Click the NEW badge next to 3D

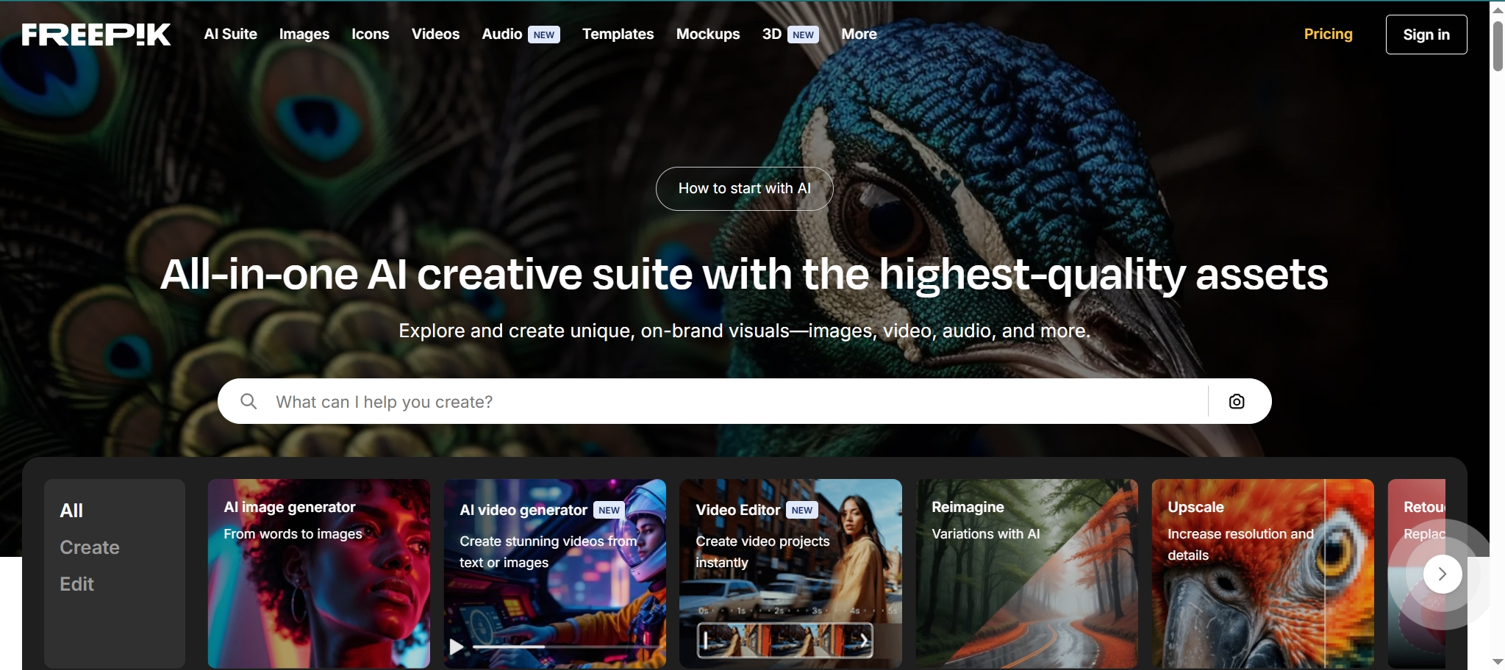point(803,35)
